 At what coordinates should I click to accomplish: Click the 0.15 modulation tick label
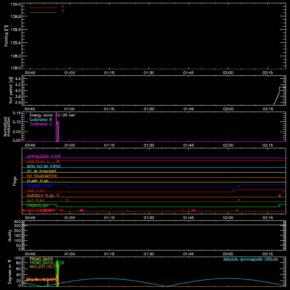17,113
